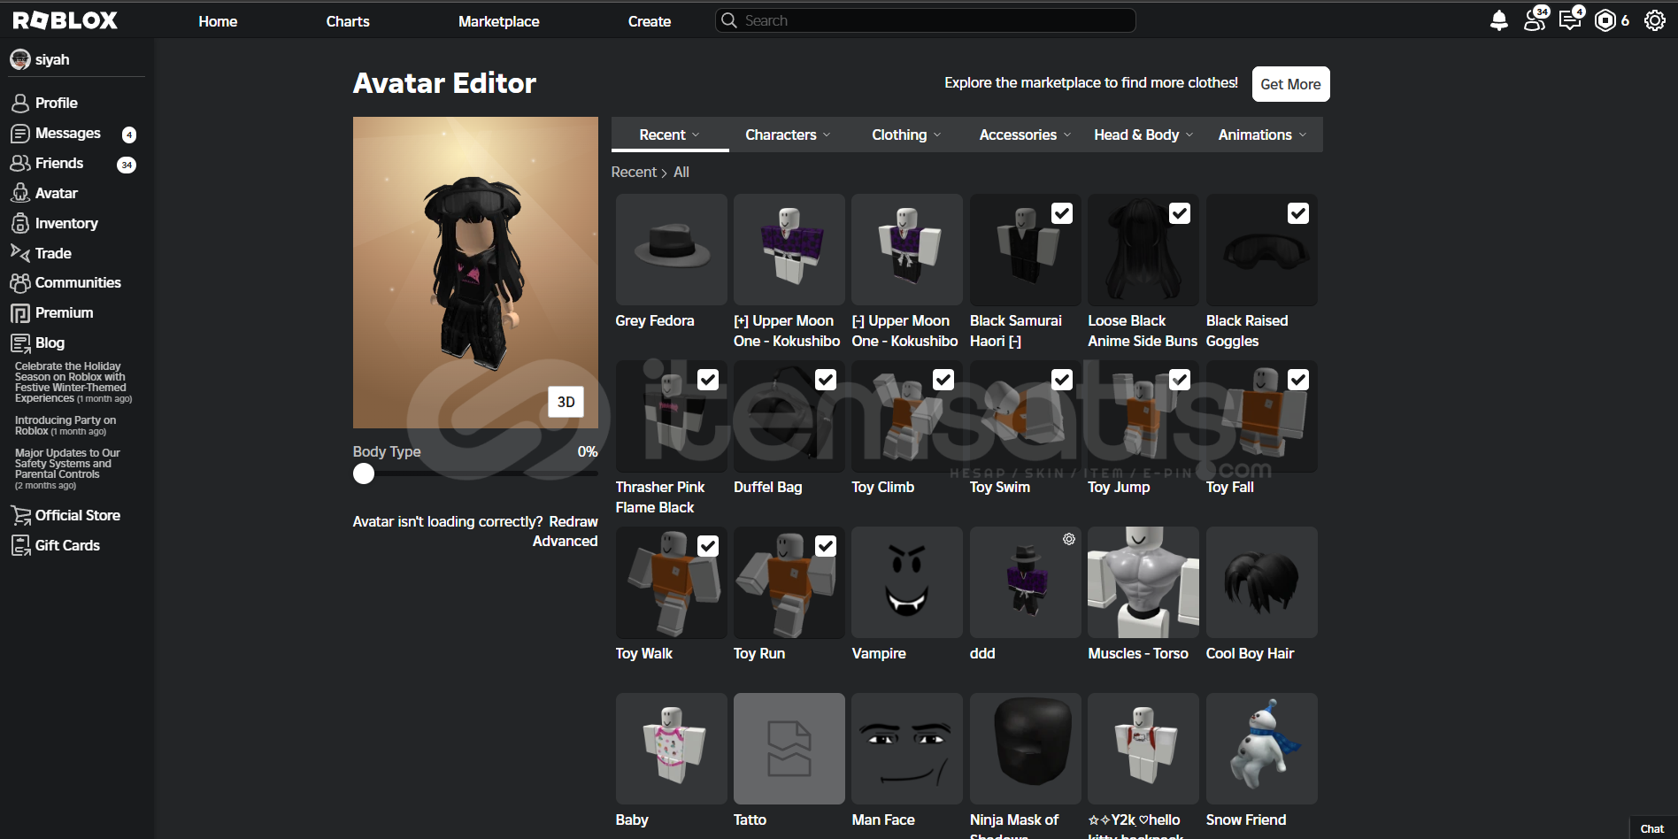Go to Home in top navigation

(218, 21)
